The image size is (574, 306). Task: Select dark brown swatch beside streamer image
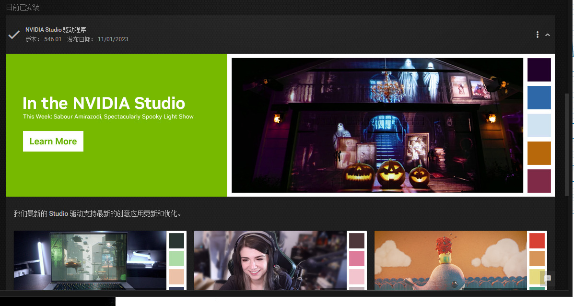tap(357, 241)
